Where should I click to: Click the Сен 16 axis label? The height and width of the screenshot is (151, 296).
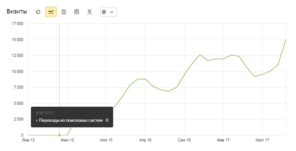pos(184,140)
